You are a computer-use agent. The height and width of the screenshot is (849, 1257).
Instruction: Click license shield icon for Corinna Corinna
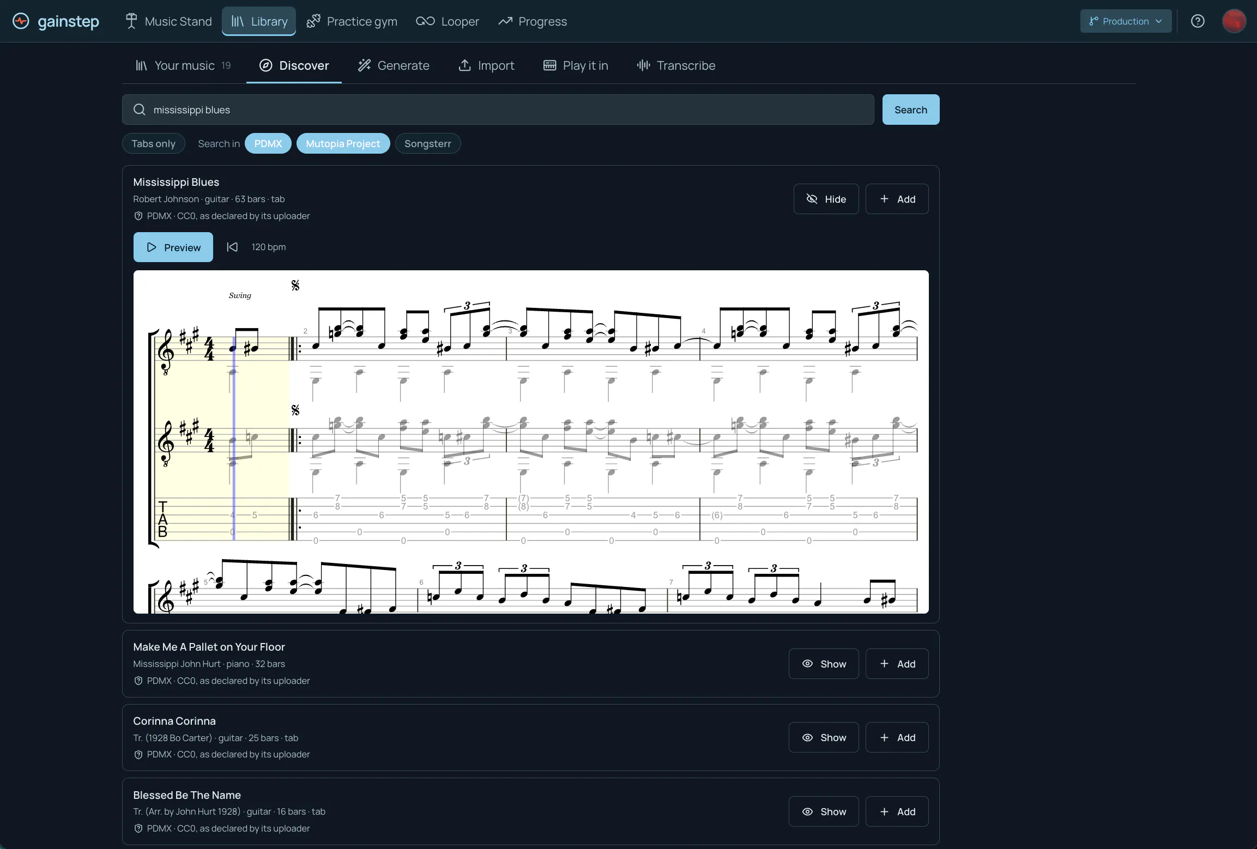(x=138, y=755)
